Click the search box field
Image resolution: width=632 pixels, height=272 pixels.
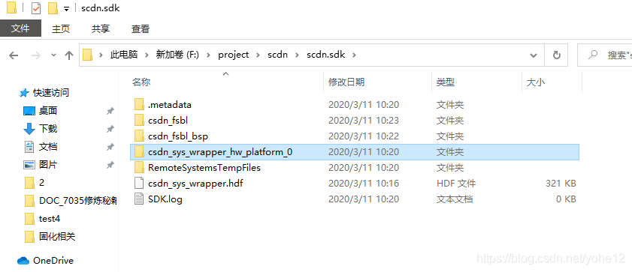click(x=605, y=55)
